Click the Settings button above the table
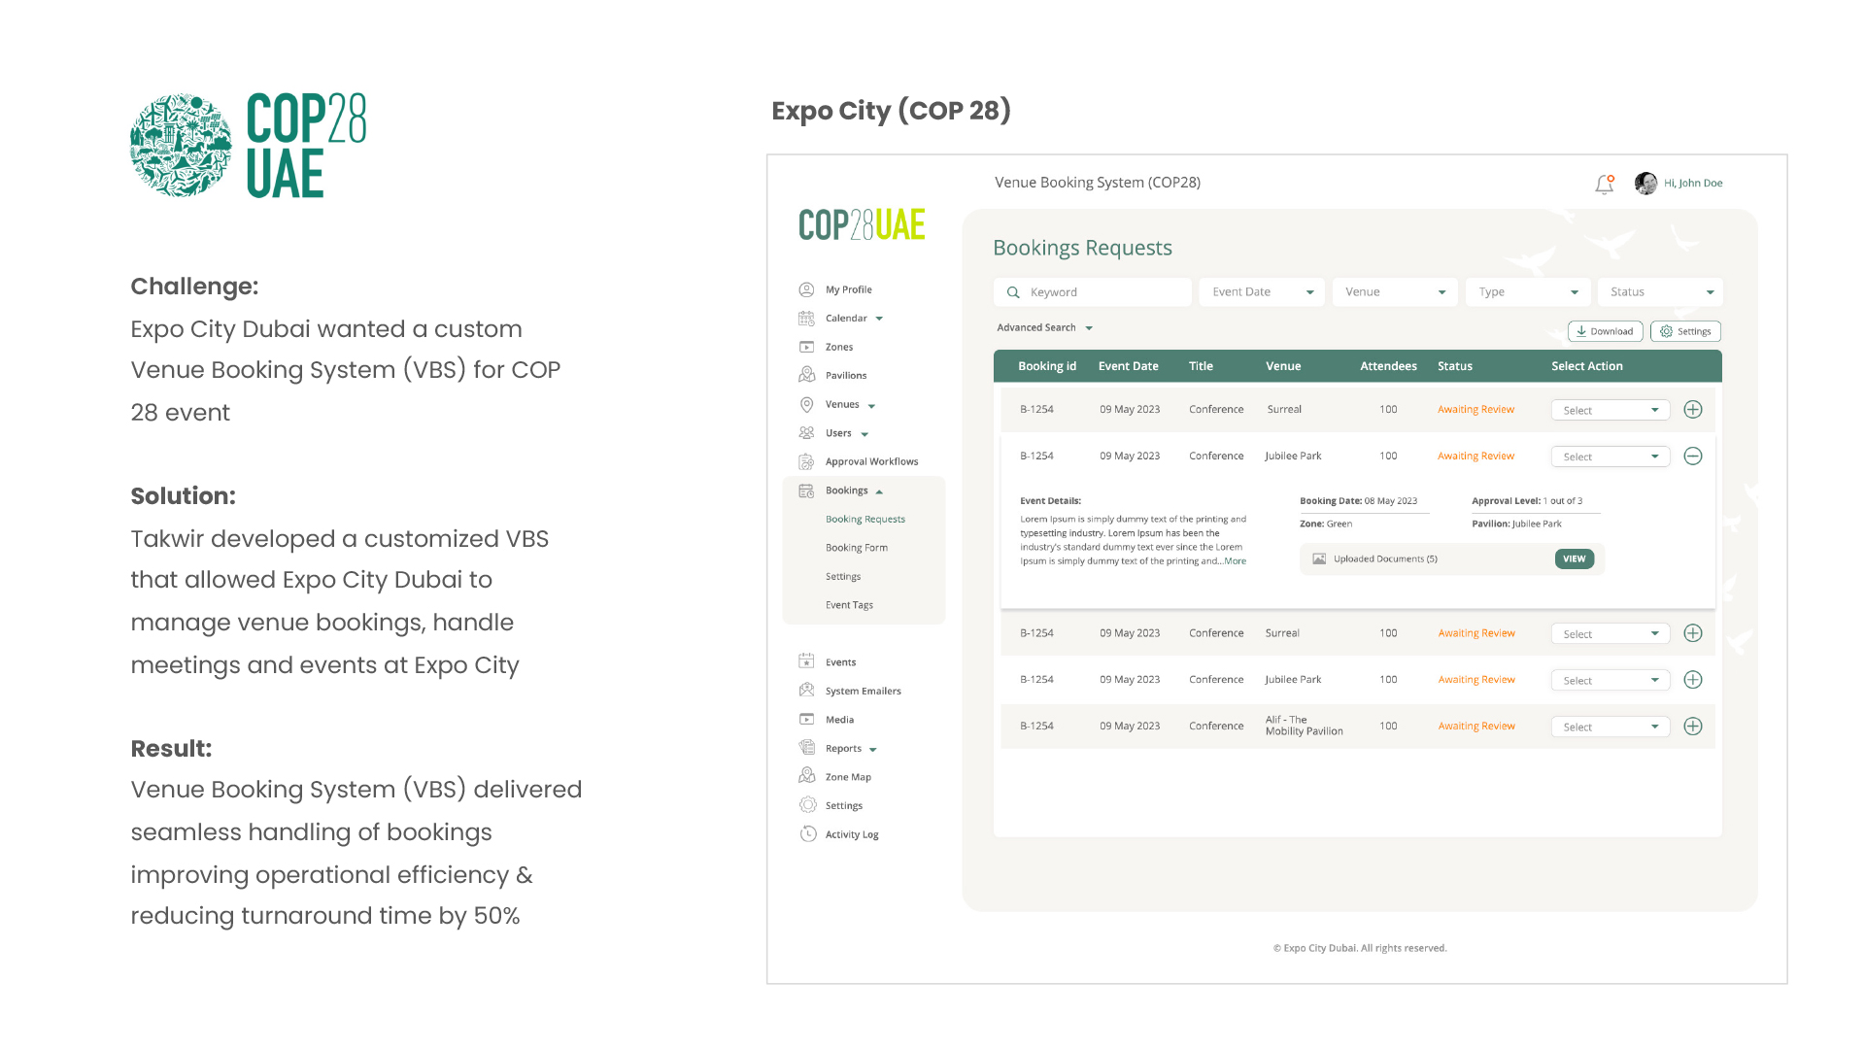 tap(1685, 331)
